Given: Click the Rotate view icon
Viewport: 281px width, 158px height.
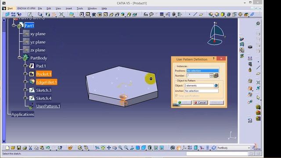Looking at the screenshot, I should (115, 148).
